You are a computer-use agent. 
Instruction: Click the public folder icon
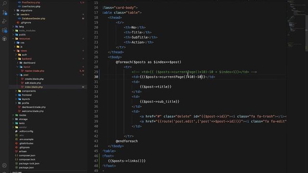click(x=16, y=35)
